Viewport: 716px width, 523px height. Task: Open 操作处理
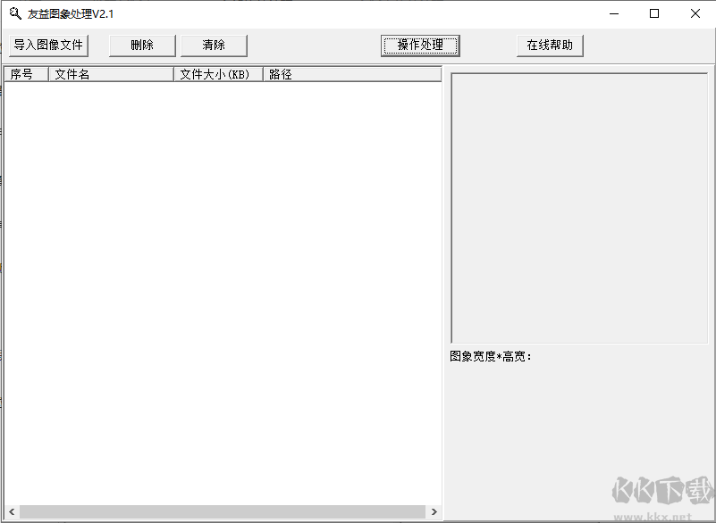point(420,46)
